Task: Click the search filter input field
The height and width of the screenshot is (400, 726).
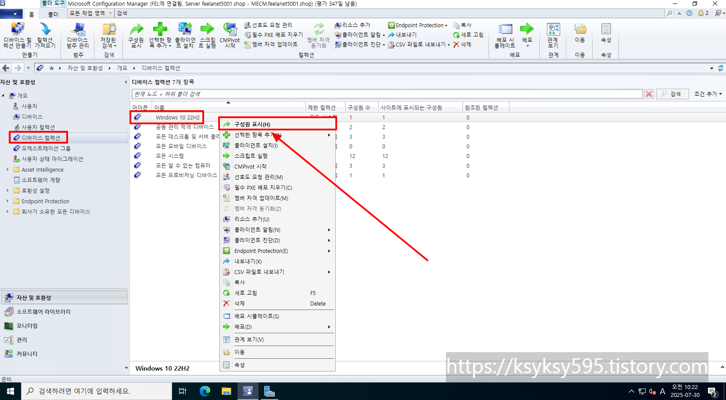Action: (x=387, y=94)
